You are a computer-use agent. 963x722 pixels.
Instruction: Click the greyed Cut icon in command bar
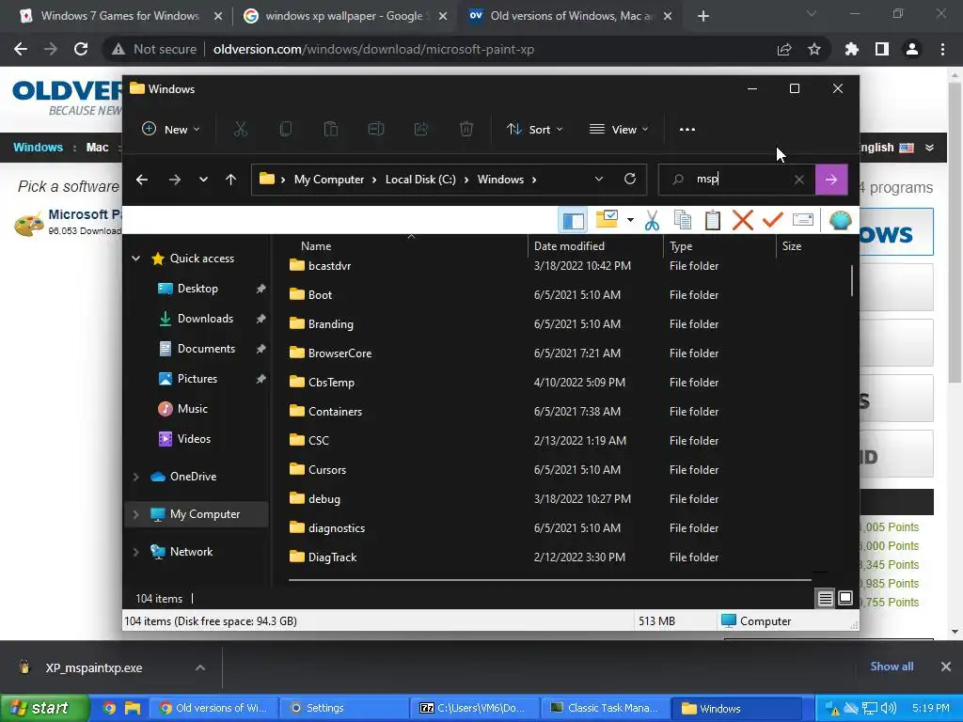240,130
